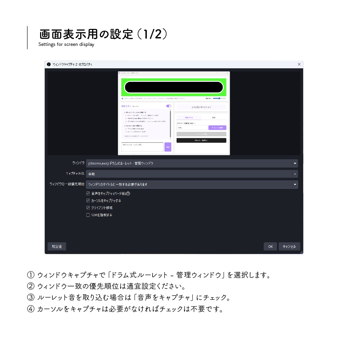Disable 音声をキャプチャ(ベータ版)
Image resolution: width=348 pixels, height=348 pixels.
pos(87,194)
